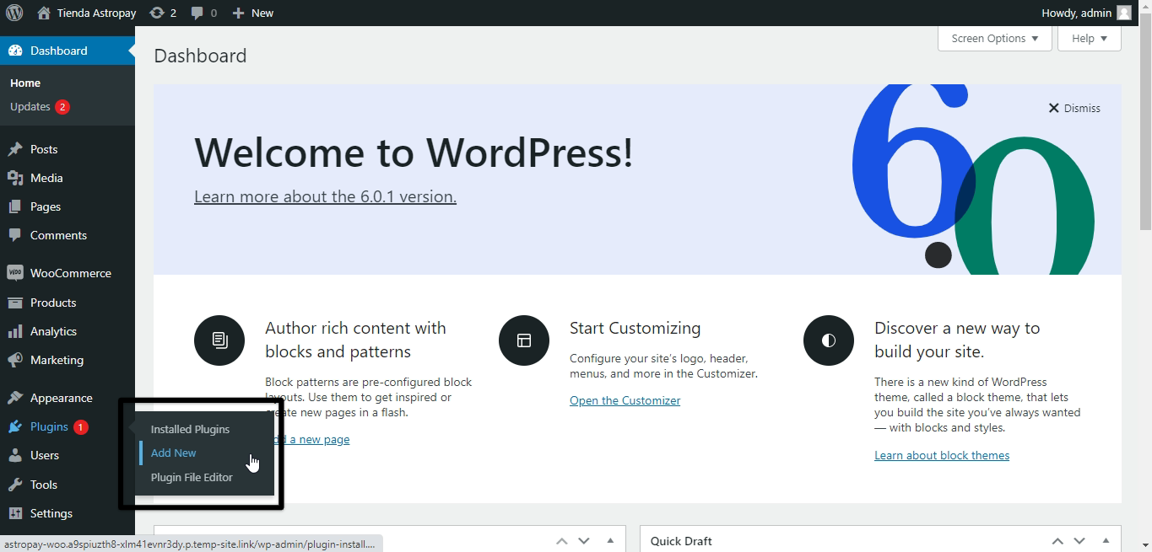The image size is (1152, 552).
Task: Choose Add New in the Plugins submenu
Action: (x=174, y=453)
